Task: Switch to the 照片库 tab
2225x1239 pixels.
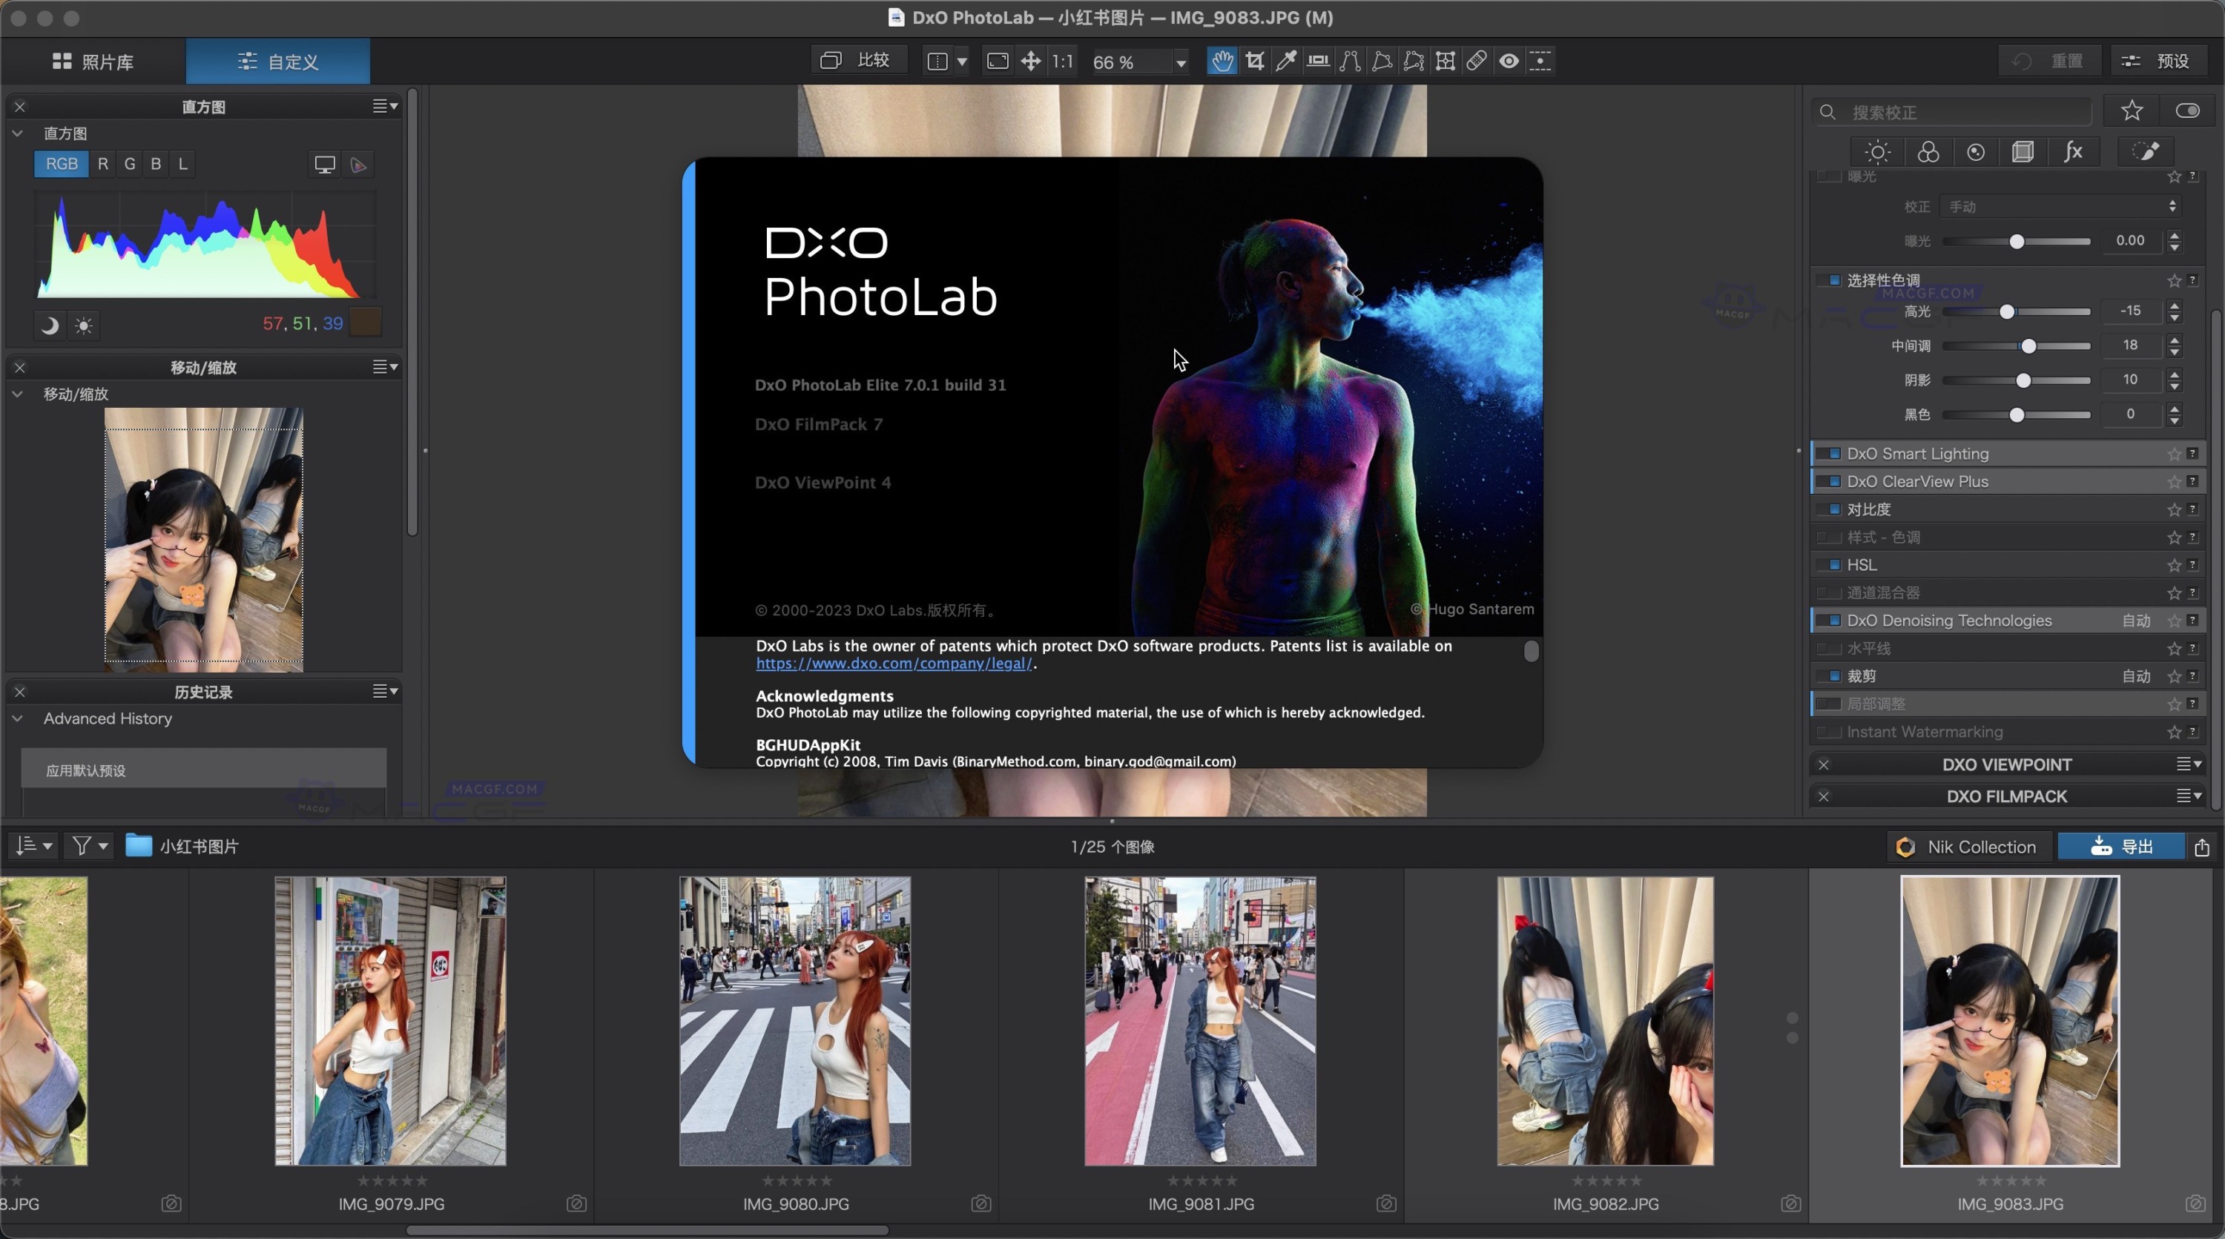Action: pyautogui.click(x=93, y=62)
